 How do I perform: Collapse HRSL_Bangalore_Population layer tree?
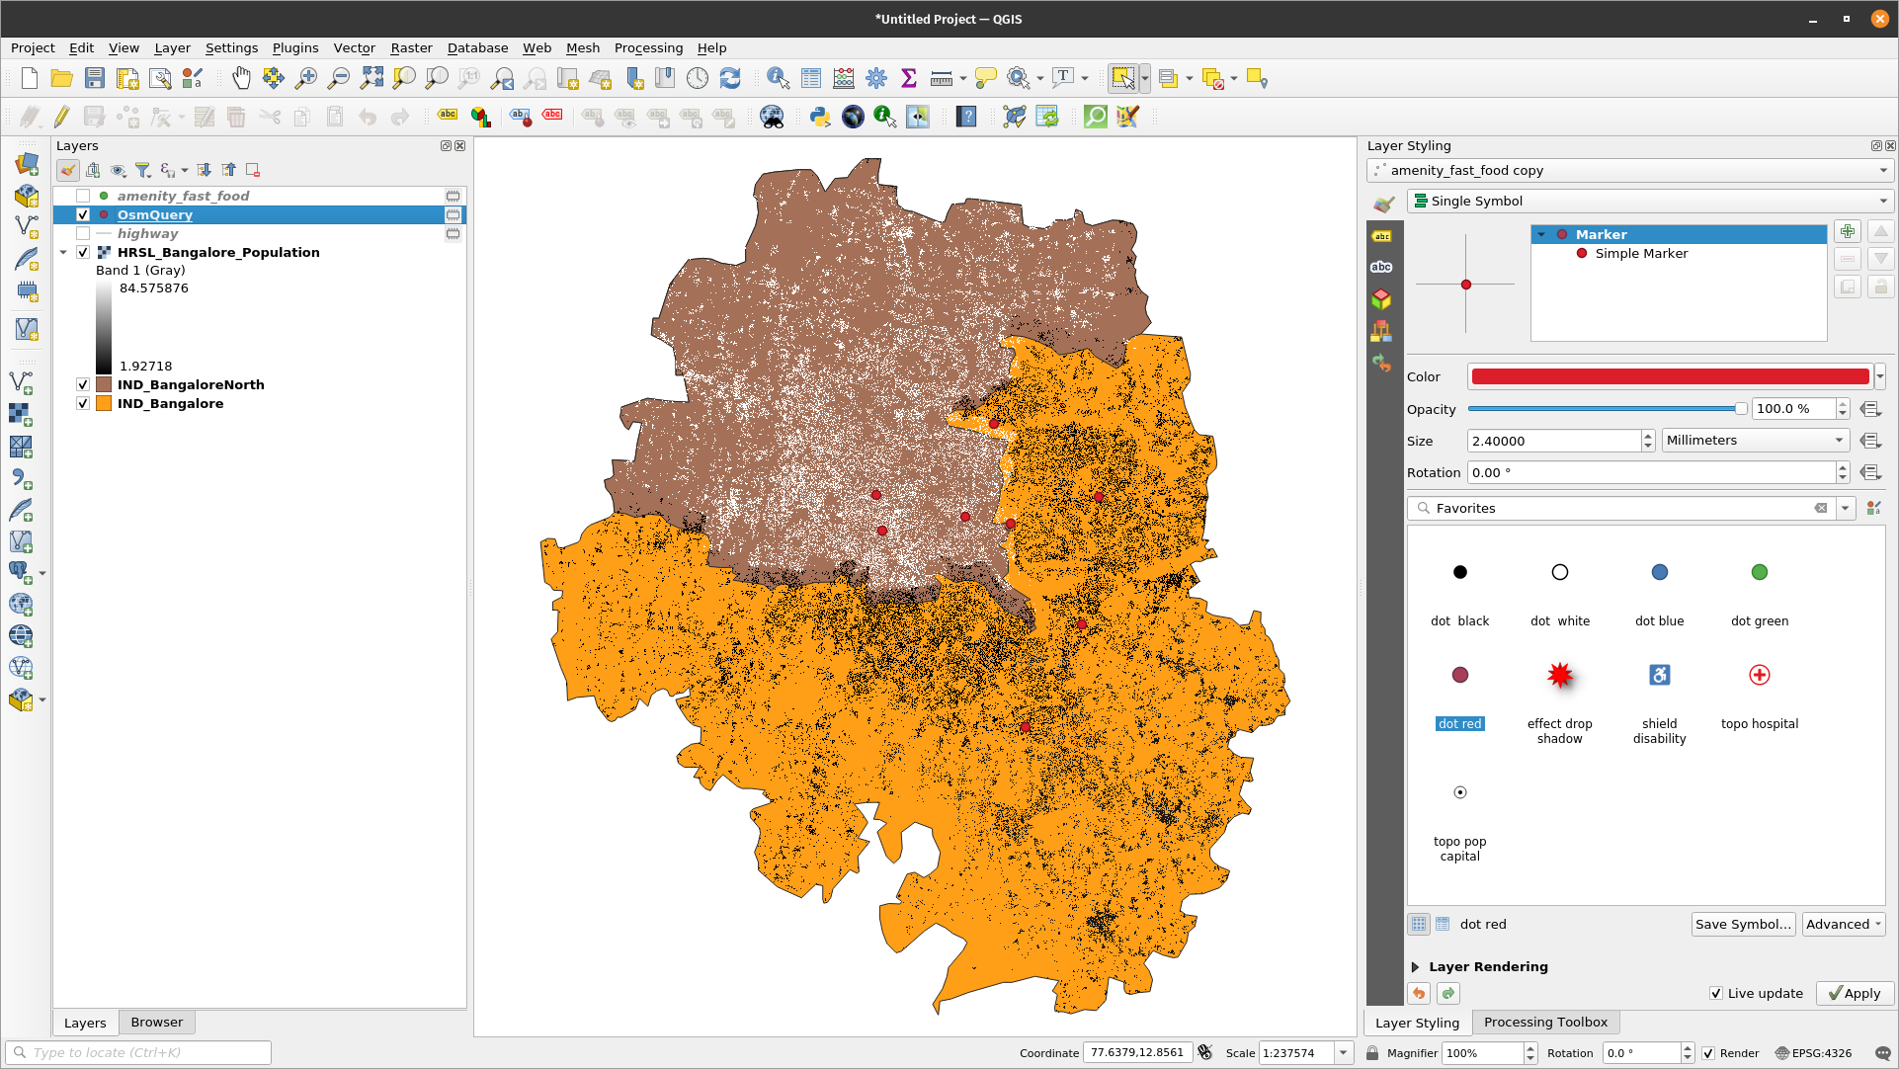(x=63, y=252)
